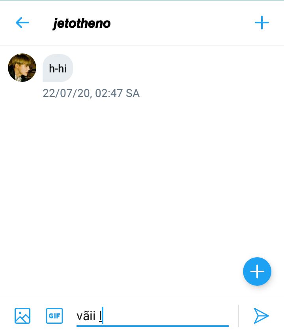Focus the message text input field
284x336 pixels.
pyautogui.click(x=153, y=316)
